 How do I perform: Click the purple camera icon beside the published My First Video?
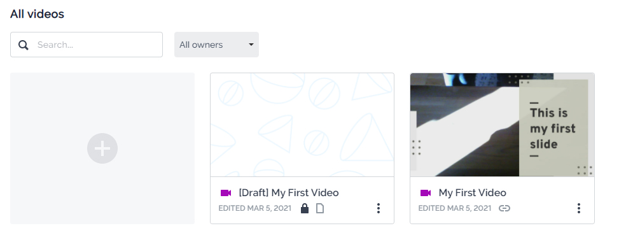tap(426, 193)
